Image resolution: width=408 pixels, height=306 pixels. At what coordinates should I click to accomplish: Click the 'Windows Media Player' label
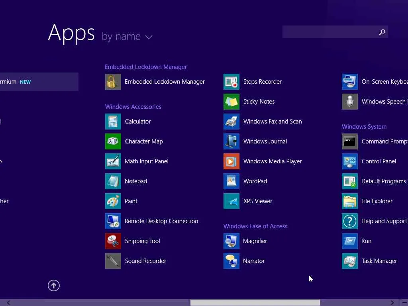click(273, 161)
